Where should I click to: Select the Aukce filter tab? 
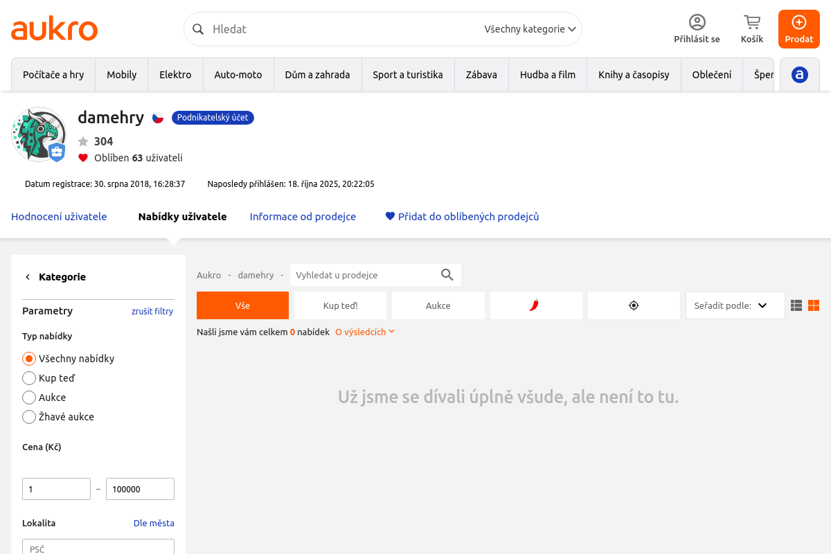click(438, 305)
